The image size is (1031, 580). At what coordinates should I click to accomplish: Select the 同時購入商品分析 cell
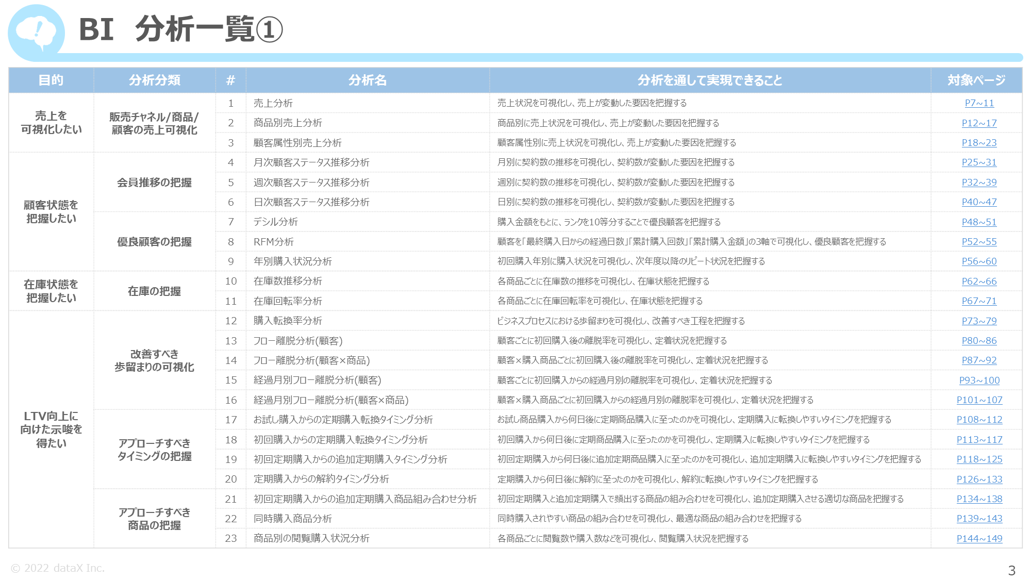[368, 519]
